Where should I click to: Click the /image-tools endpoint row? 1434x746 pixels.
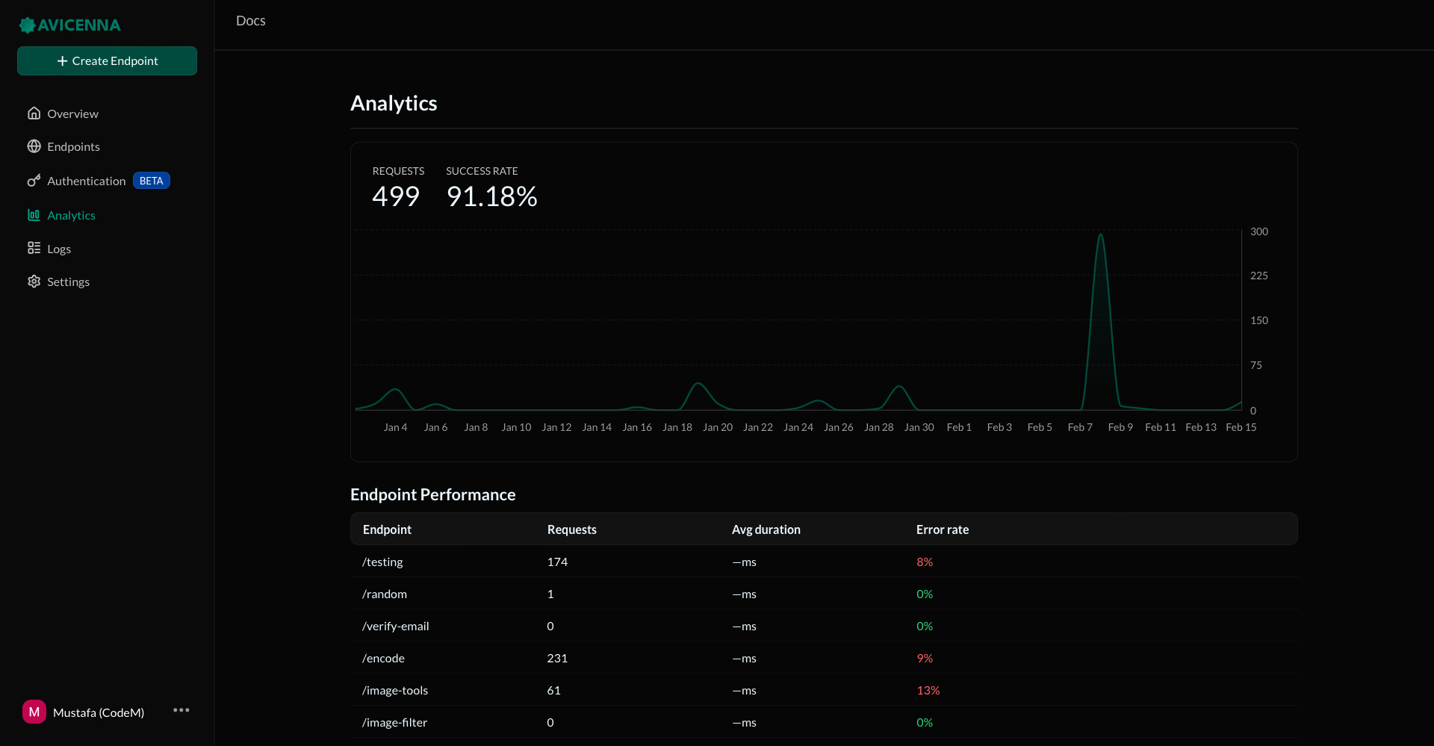[395, 690]
